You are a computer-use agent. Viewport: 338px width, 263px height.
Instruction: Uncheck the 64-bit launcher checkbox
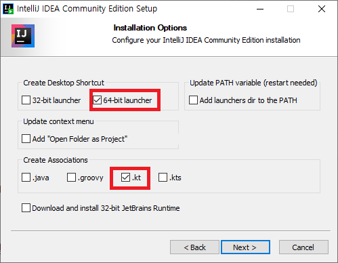98,100
